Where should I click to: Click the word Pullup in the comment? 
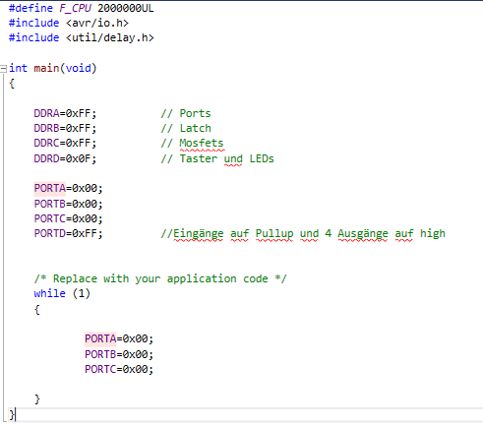[x=274, y=233]
